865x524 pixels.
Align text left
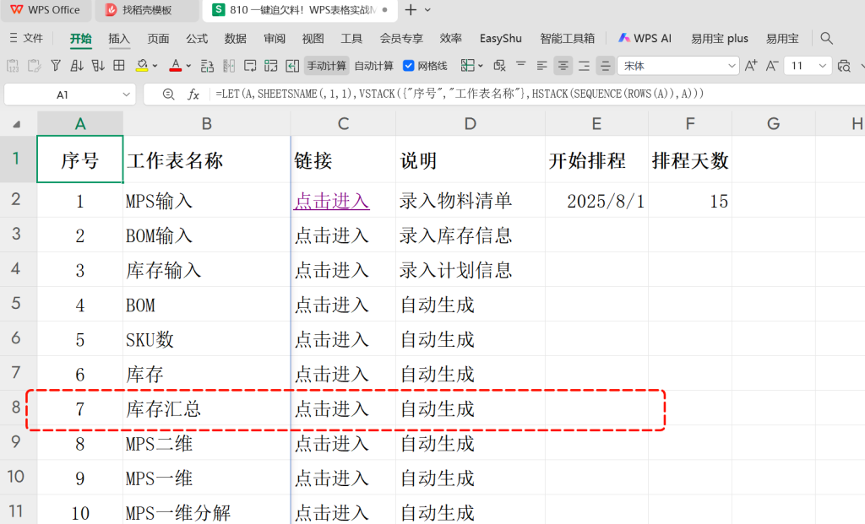tap(542, 66)
